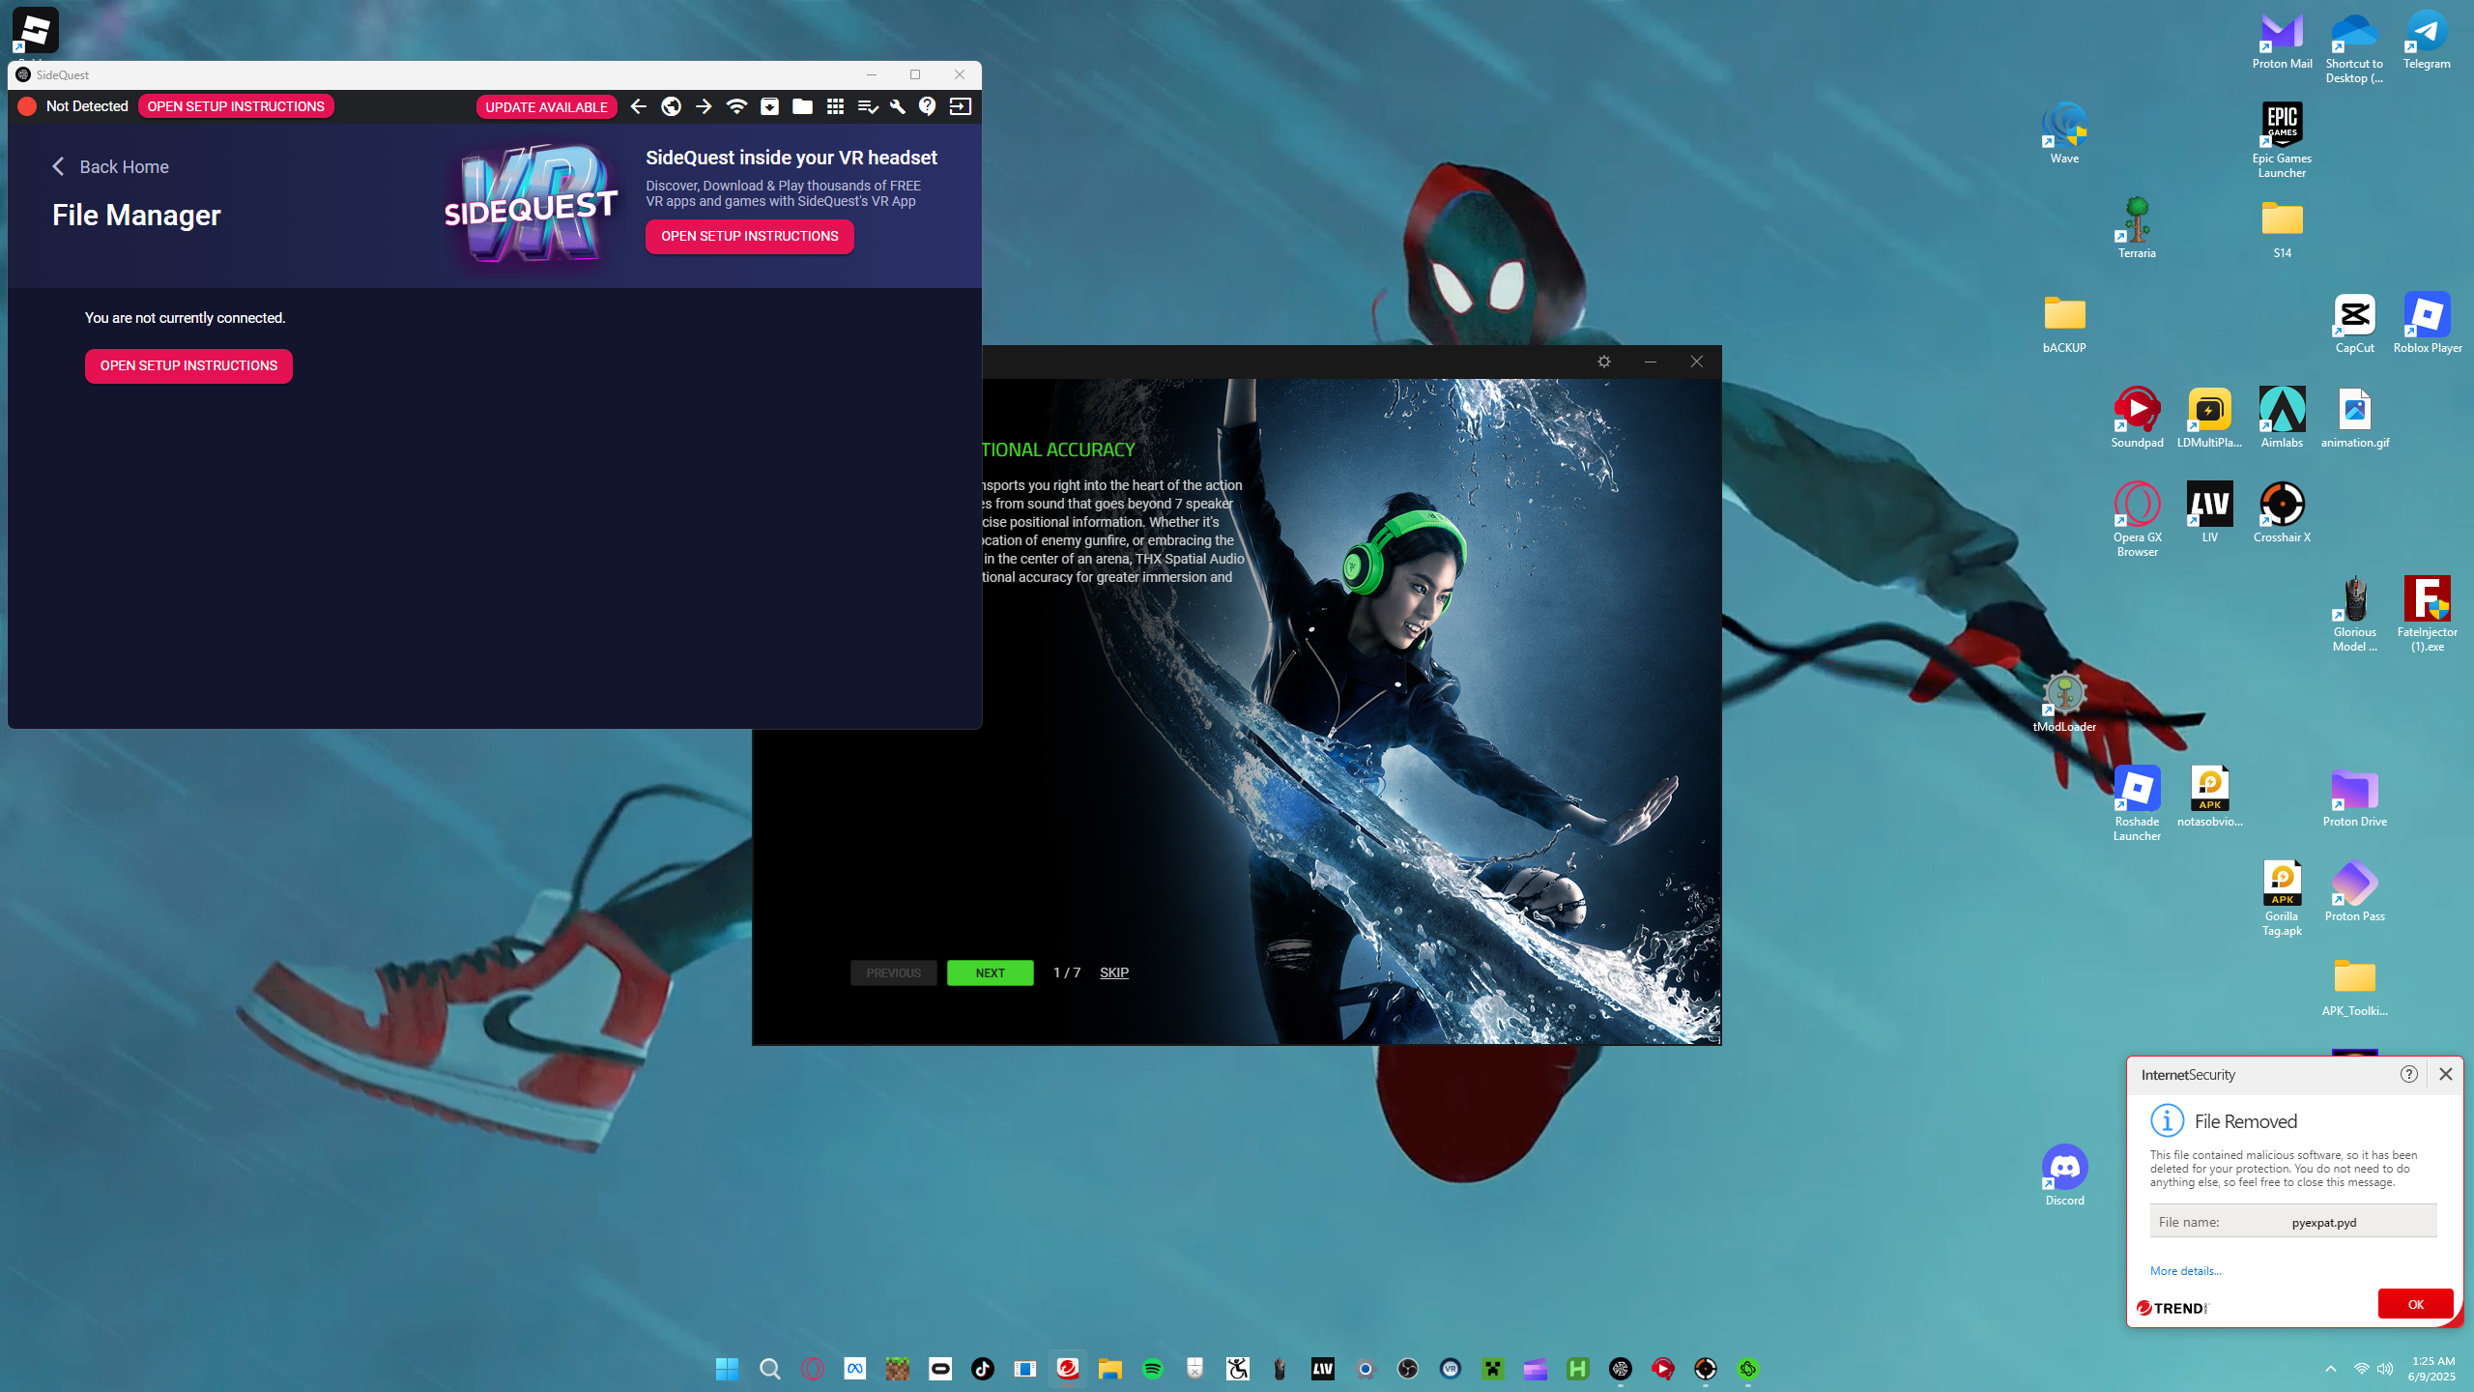Click UPDATE AVAILABLE button

pos(546,106)
